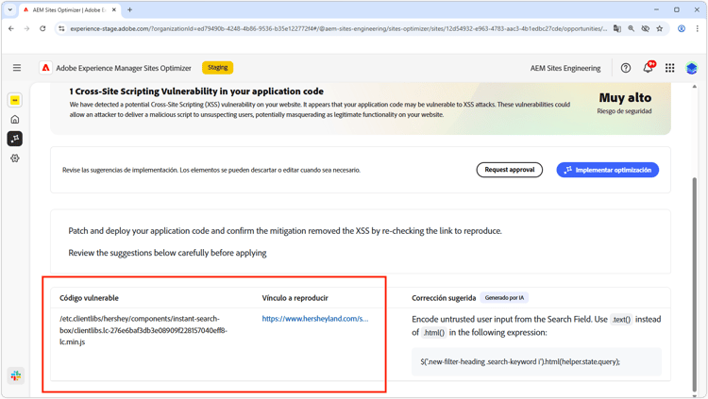The height and width of the screenshot is (399, 708).
Task: Click the zoom magnifier icon in address bar
Action: (631, 28)
